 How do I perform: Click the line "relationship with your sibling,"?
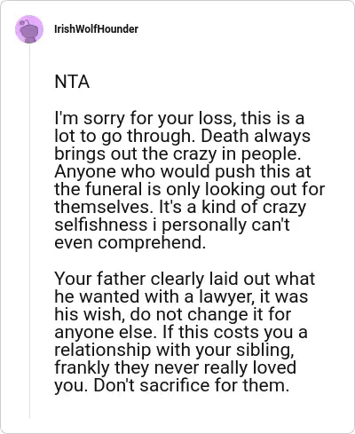(175, 351)
